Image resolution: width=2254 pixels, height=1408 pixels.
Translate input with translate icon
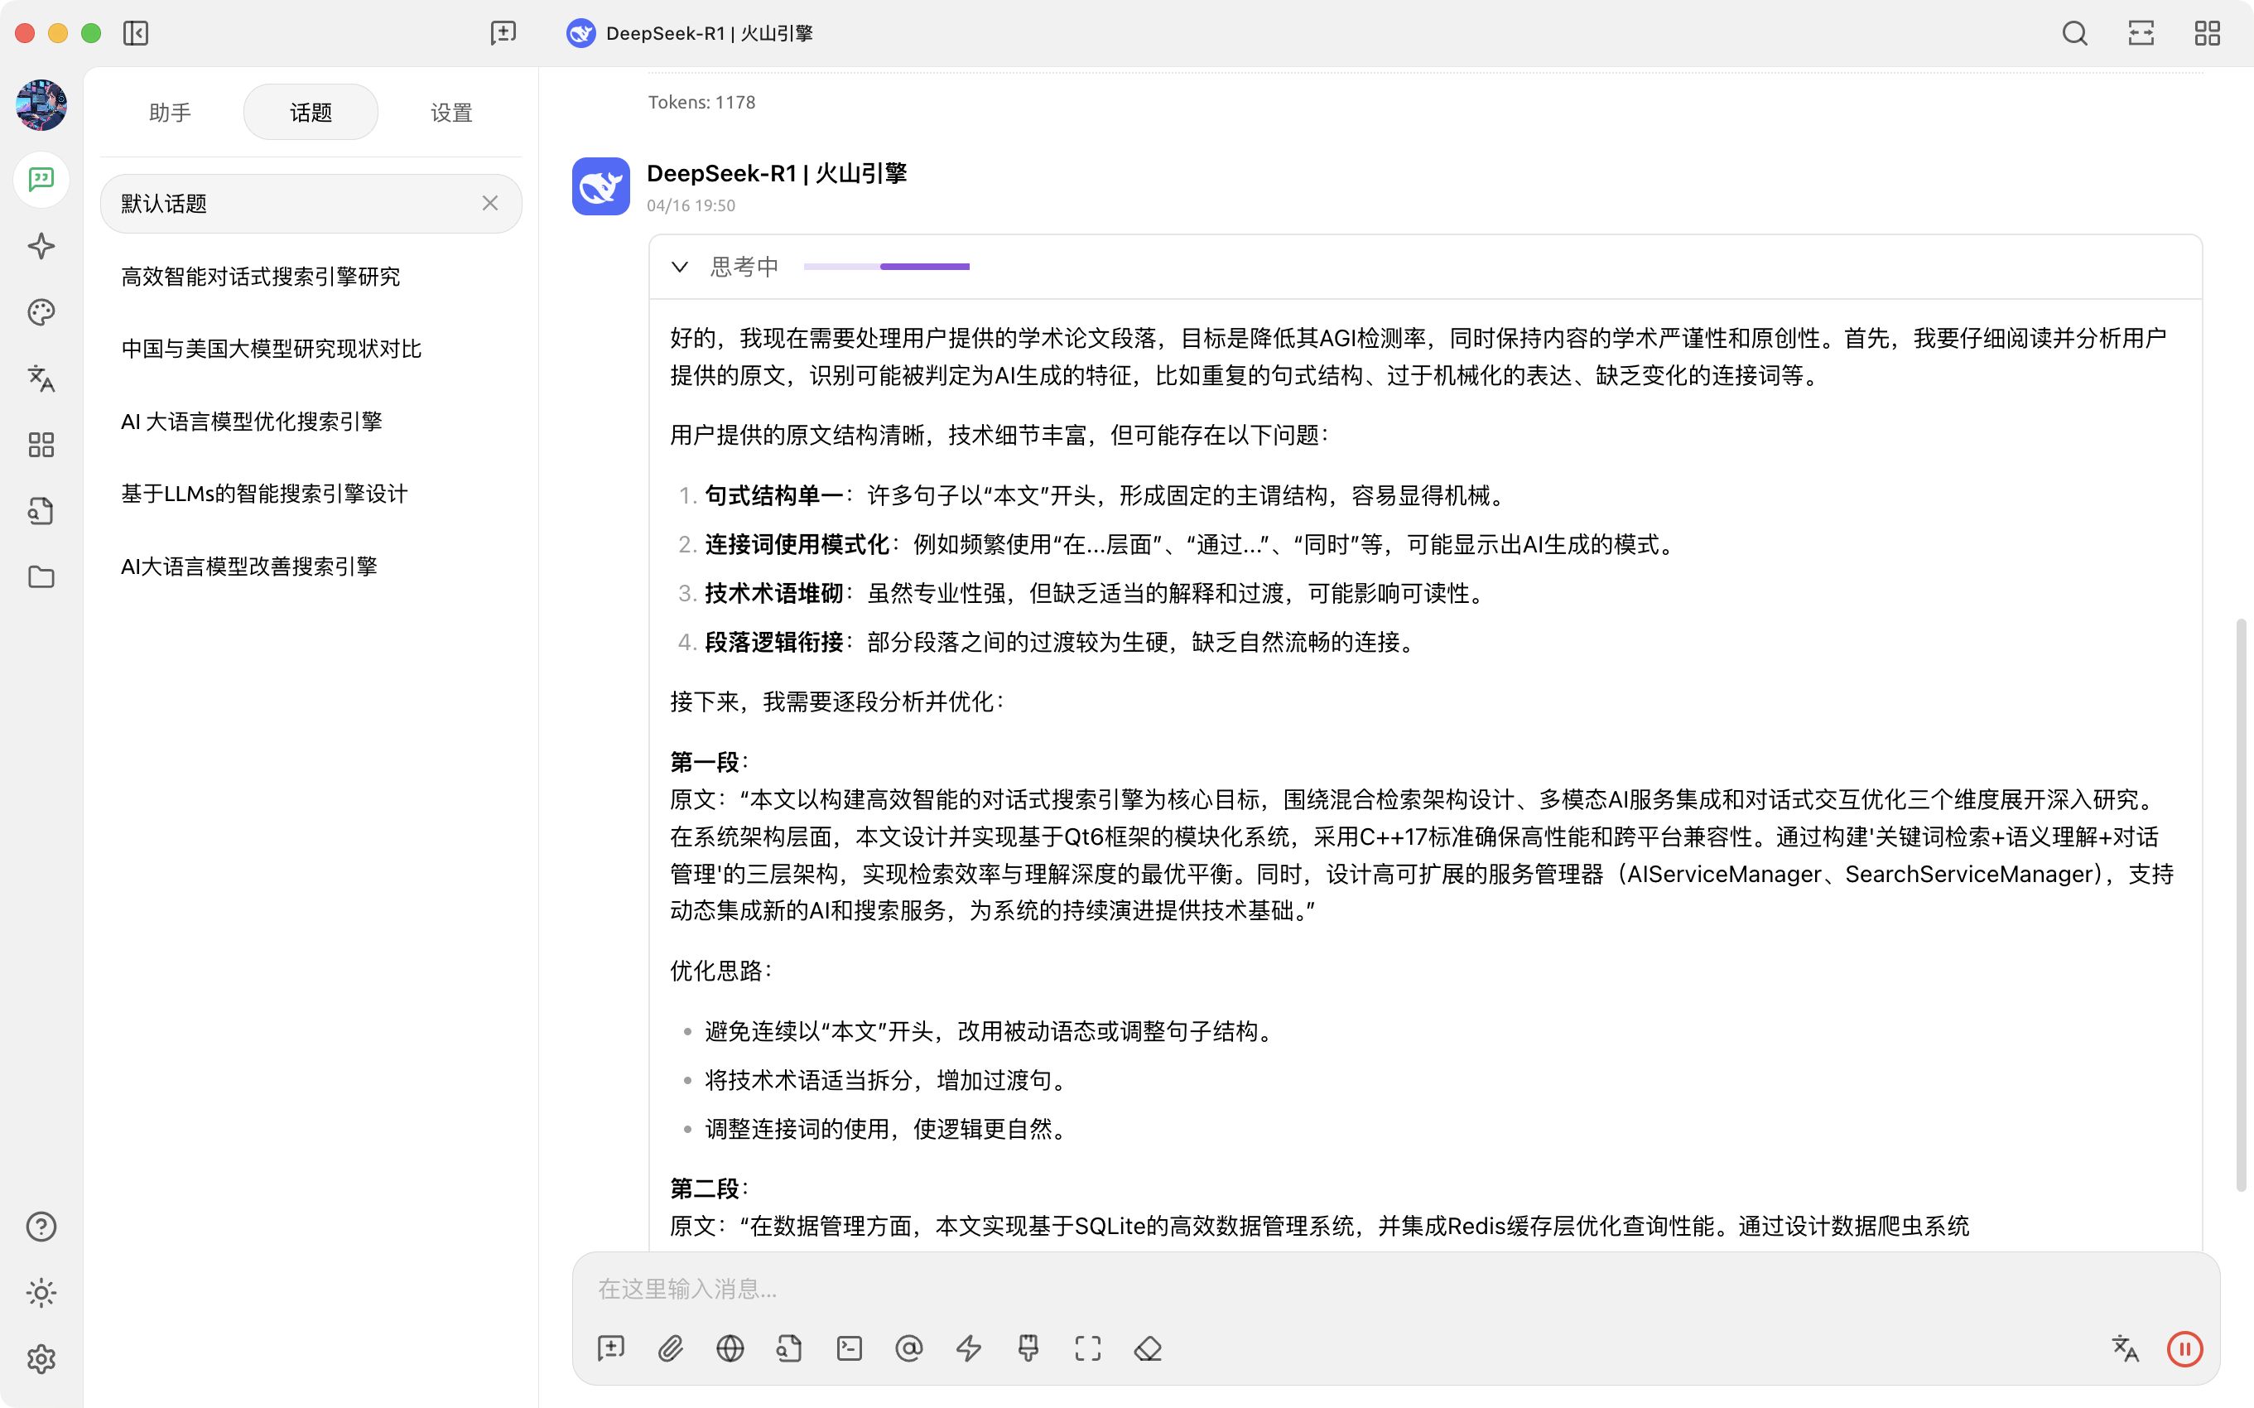point(2125,1348)
